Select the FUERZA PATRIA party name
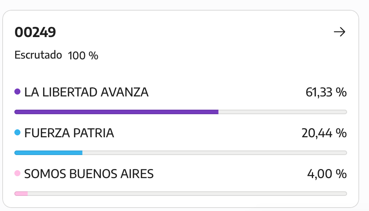Screen dimensions: 369x211 [x=69, y=133]
